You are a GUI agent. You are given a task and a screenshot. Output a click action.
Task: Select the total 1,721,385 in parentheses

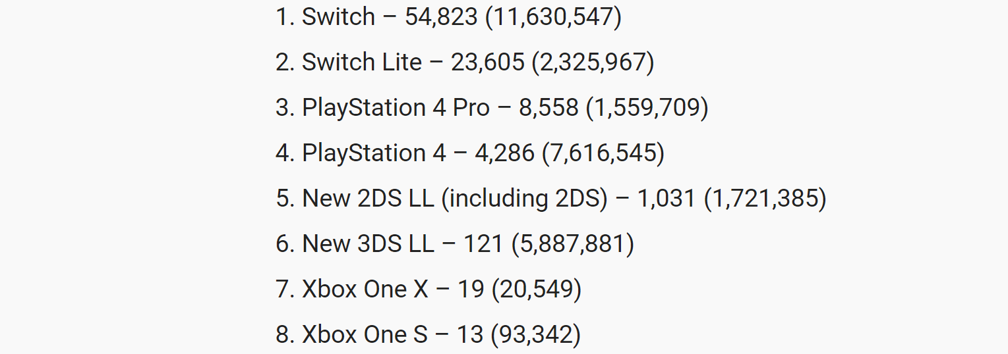point(765,199)
